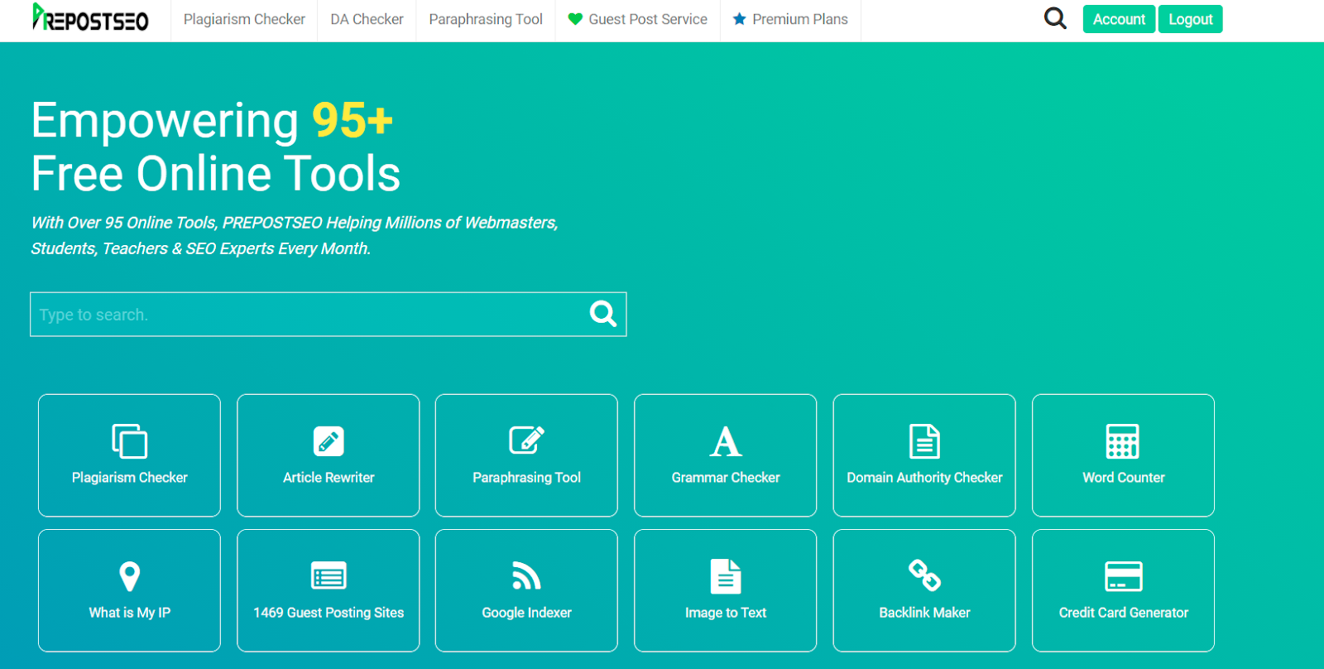Click the PREPOSTSEO logo
This screenshot has width=1324, height=669.
point(90,17)
